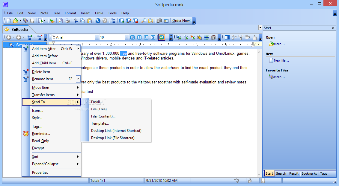Click the New file... link
The width and height of the screenshot is (339, 186).
tap(281, 60)
